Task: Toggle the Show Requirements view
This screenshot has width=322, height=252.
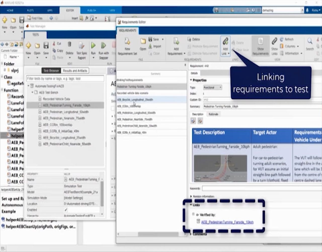Action: tap(260, 46)
